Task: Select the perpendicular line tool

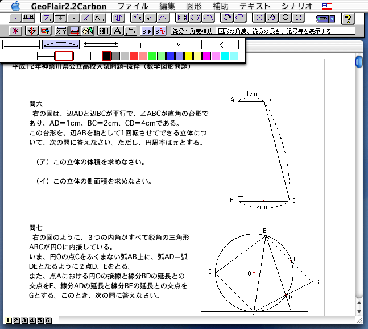Action: coord(73,18)
